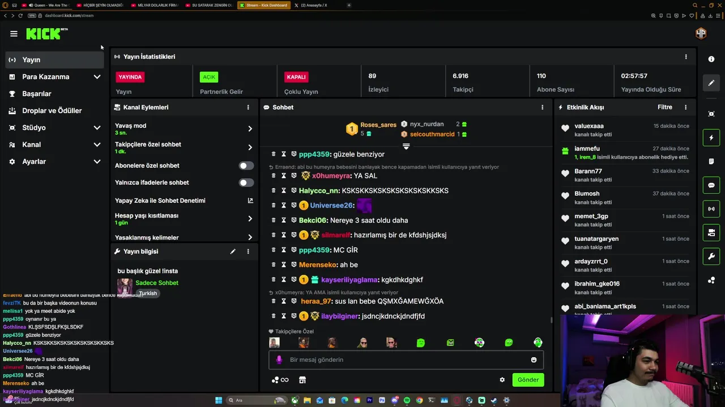The height and width of the screenshot is (407, 725).
Task: Open the profile avatar in the top right
Action: tap(701, 33)
